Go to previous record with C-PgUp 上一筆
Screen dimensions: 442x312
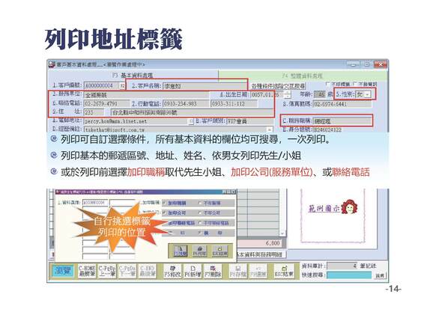point(107,271)
